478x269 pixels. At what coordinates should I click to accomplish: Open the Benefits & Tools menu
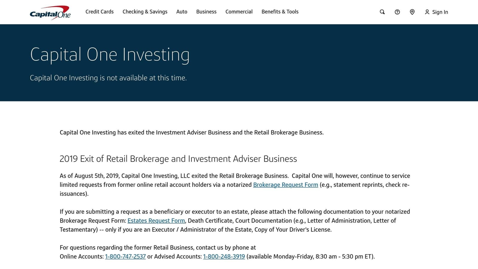[280, 12]
